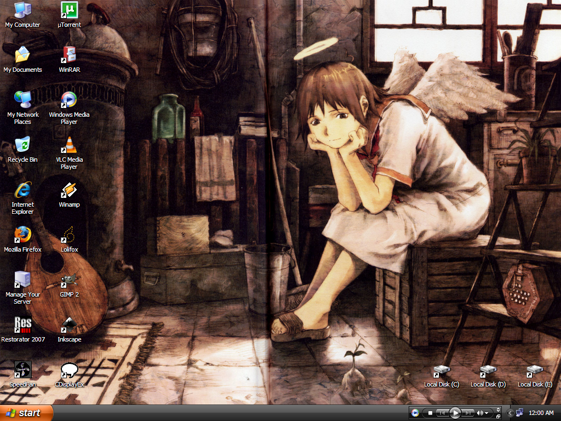Toggle the media toolbar video and visualization window
This screenshot has width=561, height=421.
pyautogui.click(x=498, y=410)
